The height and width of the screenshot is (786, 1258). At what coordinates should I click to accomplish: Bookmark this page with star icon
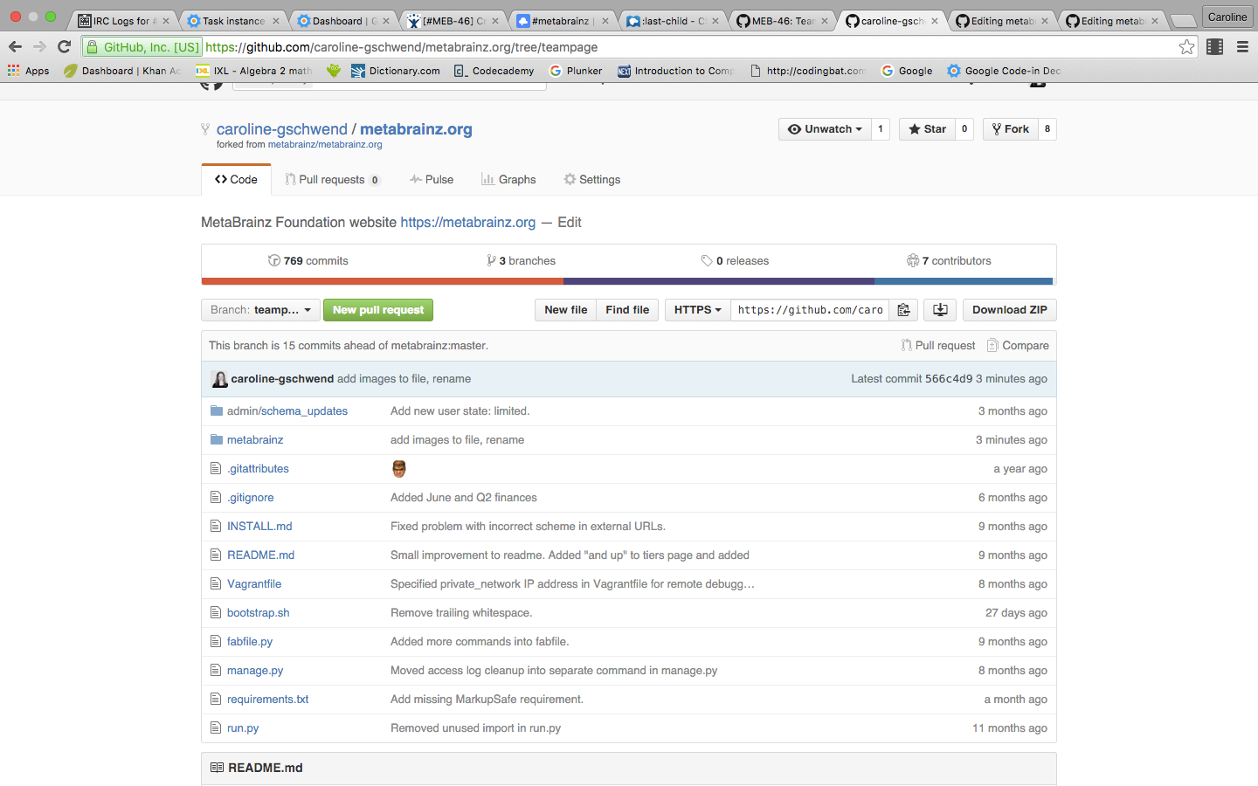[1186, 47]
